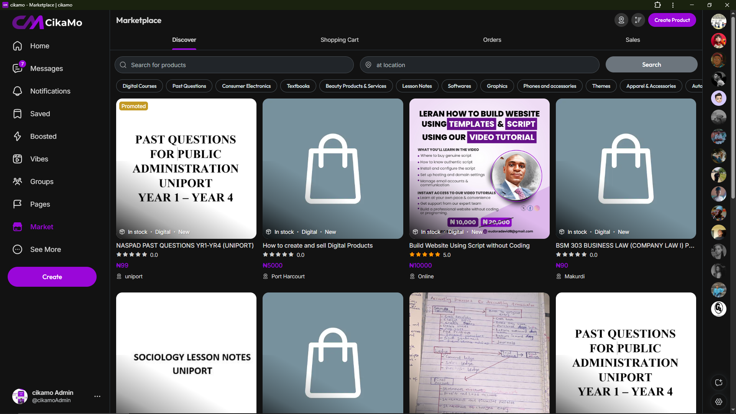Click the Create Product button
This screenshot has width=736, height=414.
pyautogui.click(x=672, y=20)
